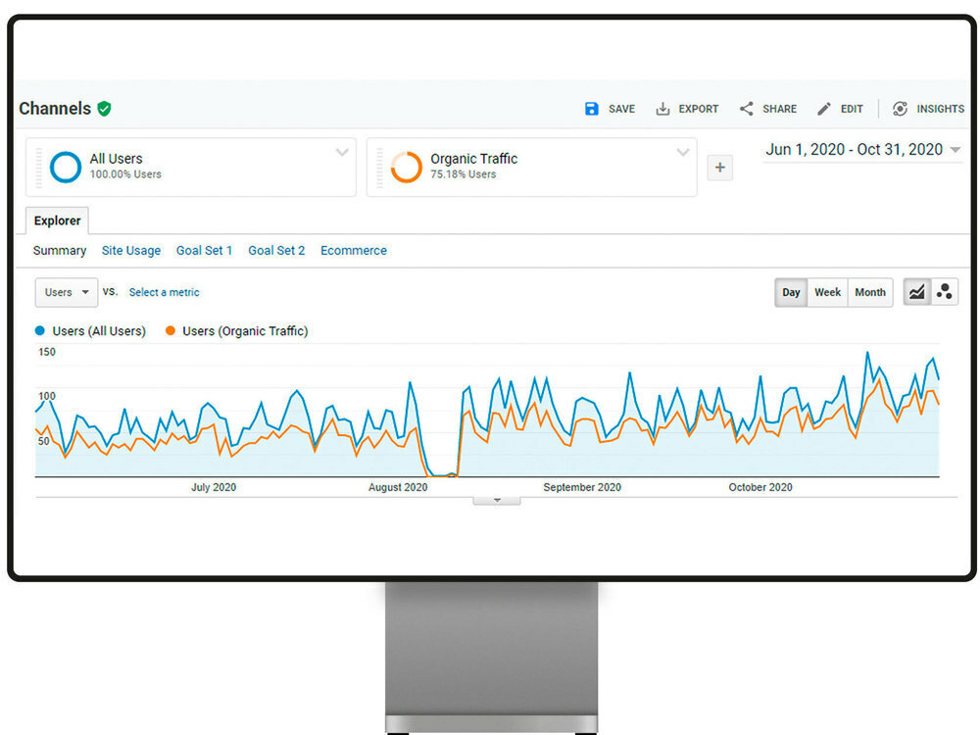Set the graph interval to Week
980x735 pixels.
coord(827,292)
